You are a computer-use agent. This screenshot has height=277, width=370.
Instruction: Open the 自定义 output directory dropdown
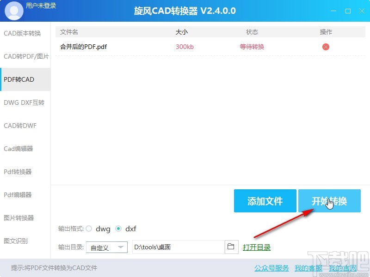click(x=106, y=247)
